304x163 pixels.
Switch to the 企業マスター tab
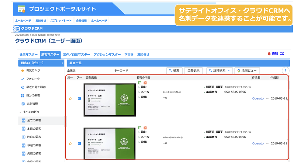29,55
